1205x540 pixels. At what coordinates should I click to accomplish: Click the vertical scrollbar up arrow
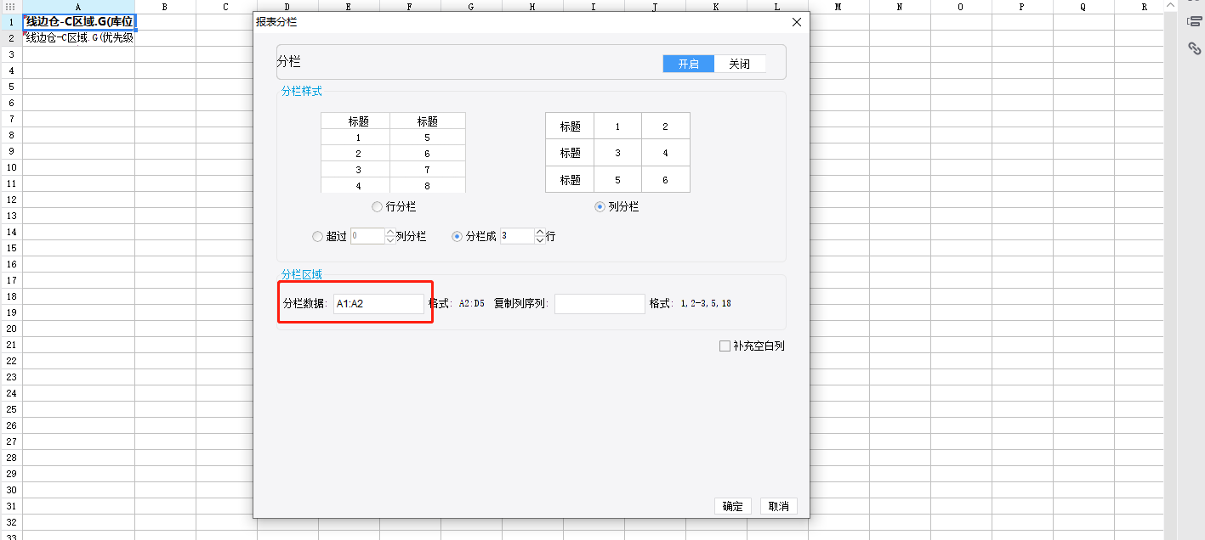pos(1170,4)
